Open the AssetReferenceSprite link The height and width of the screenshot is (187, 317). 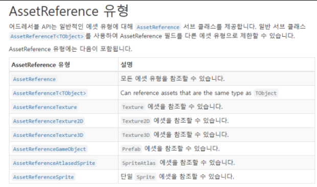[43, 177]
